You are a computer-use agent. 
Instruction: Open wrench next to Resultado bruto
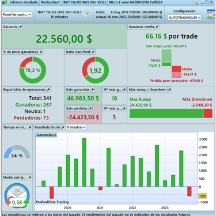click(x=63, y=127)
